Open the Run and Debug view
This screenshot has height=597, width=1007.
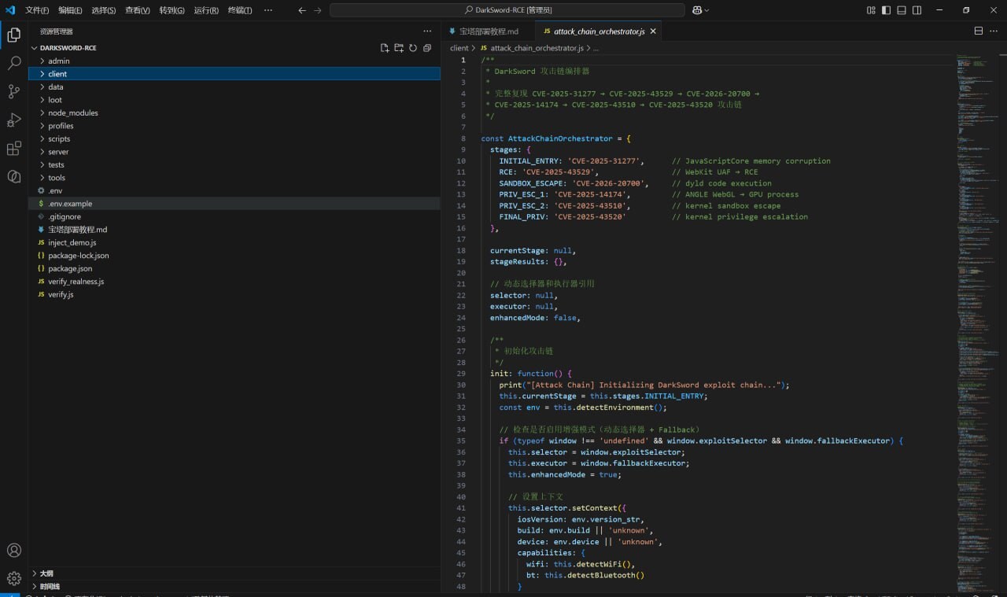click(x=14, y=120)
